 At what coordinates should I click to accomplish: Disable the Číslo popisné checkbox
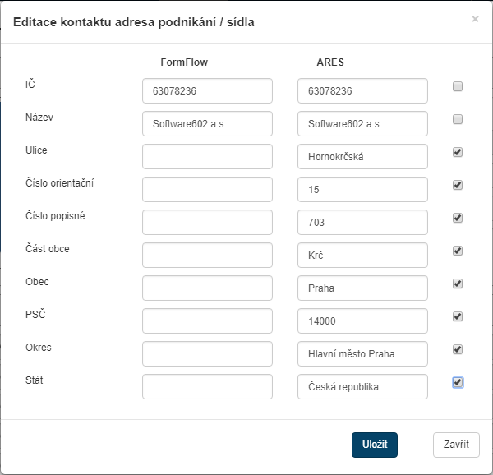pyautogui.click(x=458, y=218)
